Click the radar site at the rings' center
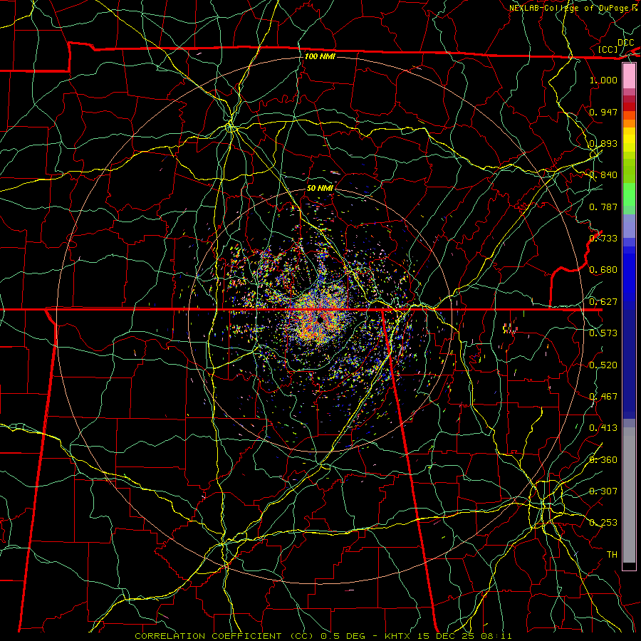 [320, 320]
